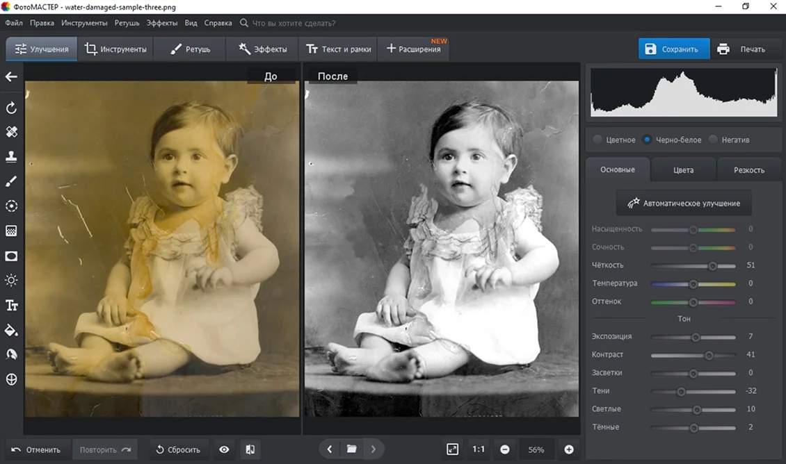Select the radial filter circle tool
The image size is (786, 464).
click(x=11, y=206)
